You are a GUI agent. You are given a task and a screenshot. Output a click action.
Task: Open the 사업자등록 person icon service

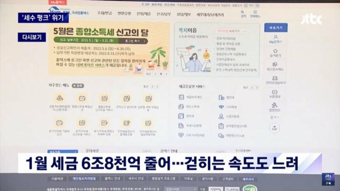point(221,116)
